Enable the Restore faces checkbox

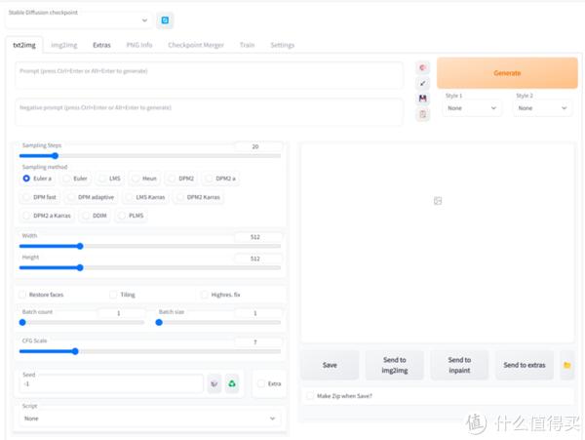(x=22, y=295)
